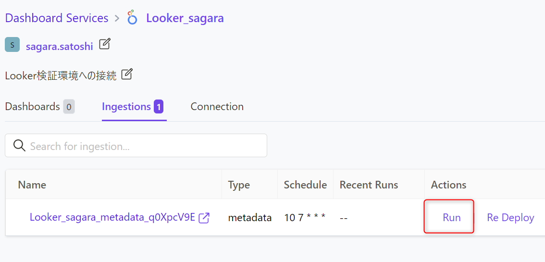Click Re Deploy for the ingestion
Image resolution: width=545 pixels, height=262 pixels.
(x=510, y=217)
